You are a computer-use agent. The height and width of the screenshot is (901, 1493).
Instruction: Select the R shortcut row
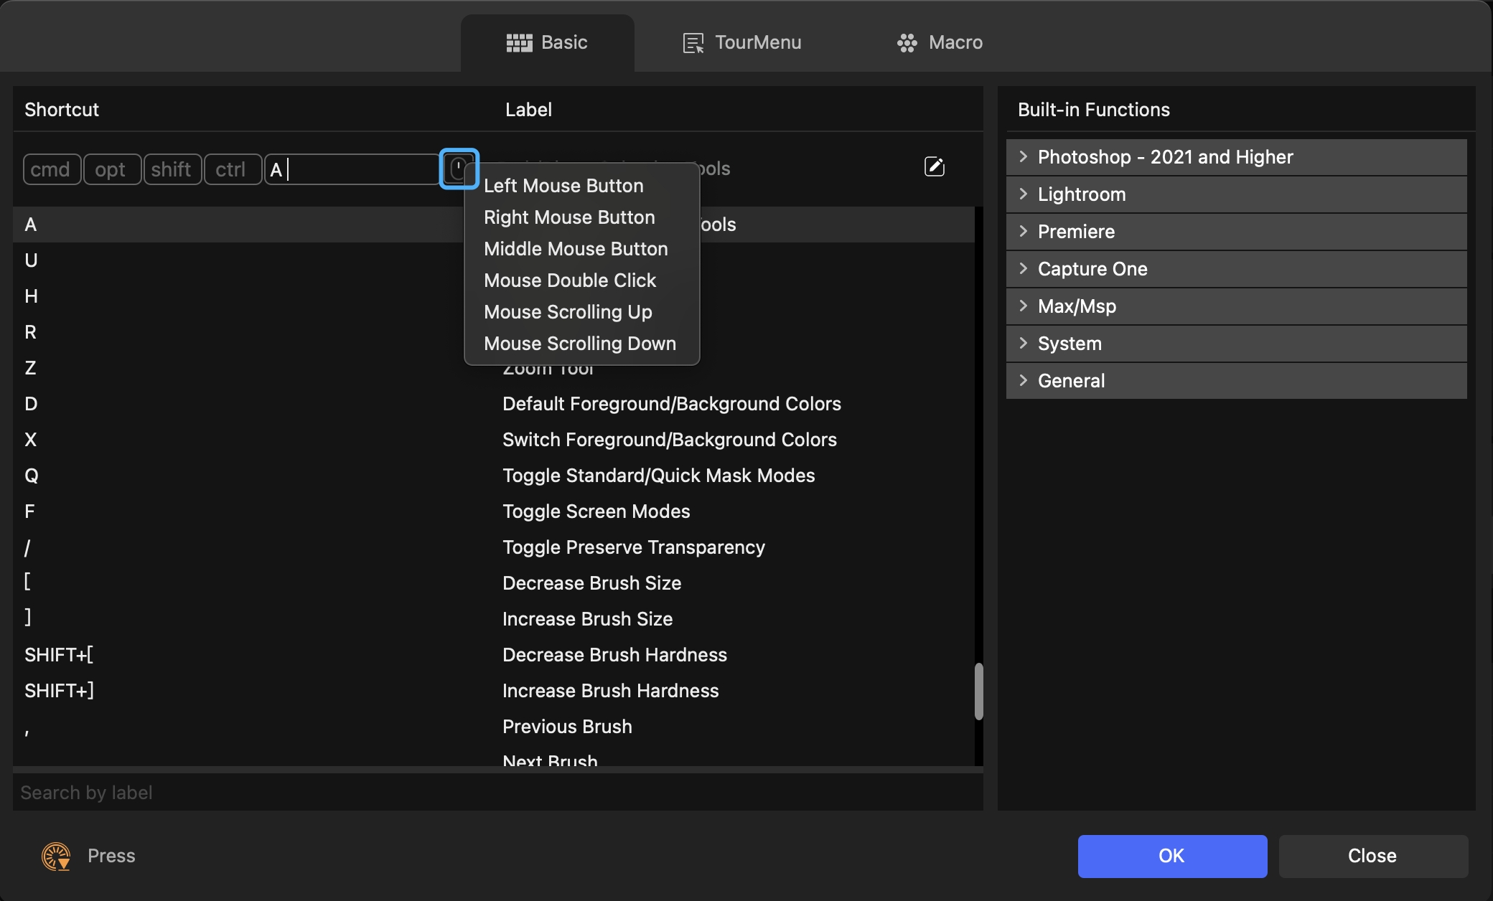click(x=493, y=332)
